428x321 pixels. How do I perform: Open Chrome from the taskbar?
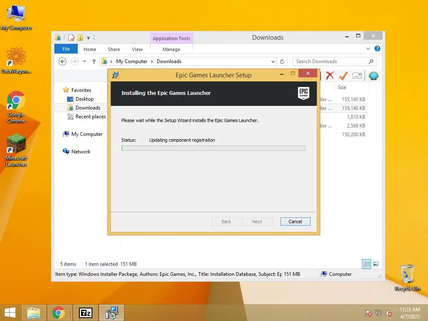coord(59,313)
